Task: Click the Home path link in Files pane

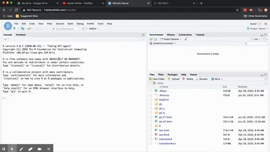Action: (x=160, y=83)
